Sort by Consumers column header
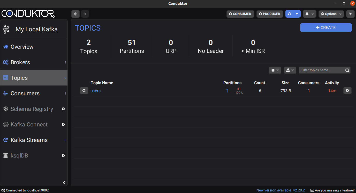Image resolution: width=356 pixels, height=193 pixels. [x=309, y=83]
